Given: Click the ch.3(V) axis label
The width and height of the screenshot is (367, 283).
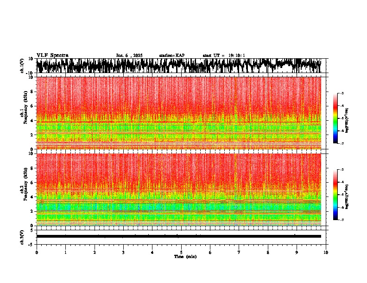Looking at the screenshot, I should [22, 237].
